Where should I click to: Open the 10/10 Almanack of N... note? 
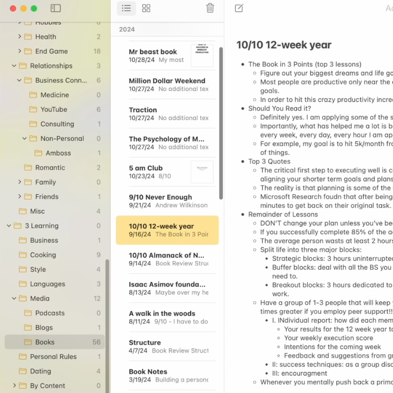[167, 259]
